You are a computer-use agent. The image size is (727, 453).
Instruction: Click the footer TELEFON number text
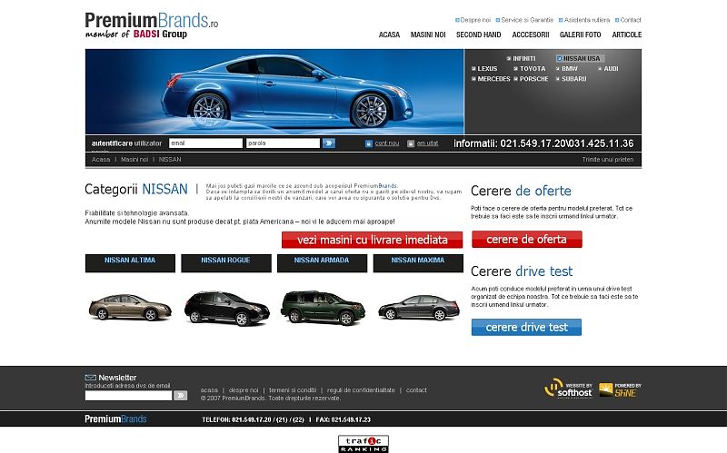click(x=254, y=419)
